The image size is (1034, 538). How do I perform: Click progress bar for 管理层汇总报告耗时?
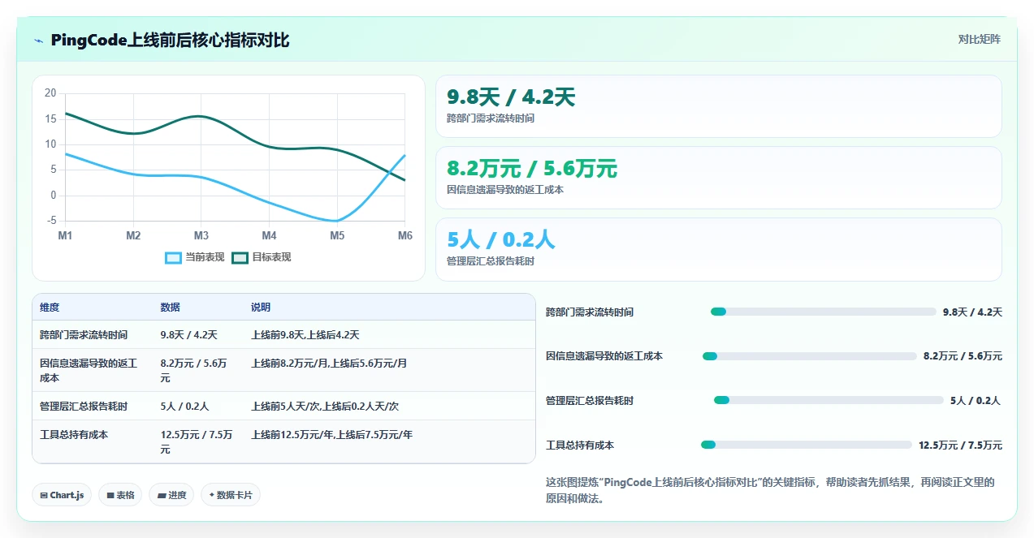coord(828,400)
